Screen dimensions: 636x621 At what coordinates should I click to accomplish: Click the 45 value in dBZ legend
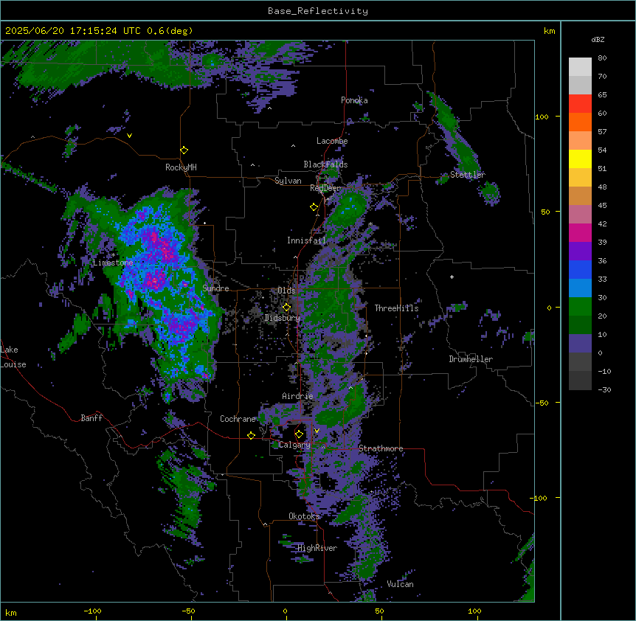602,206
